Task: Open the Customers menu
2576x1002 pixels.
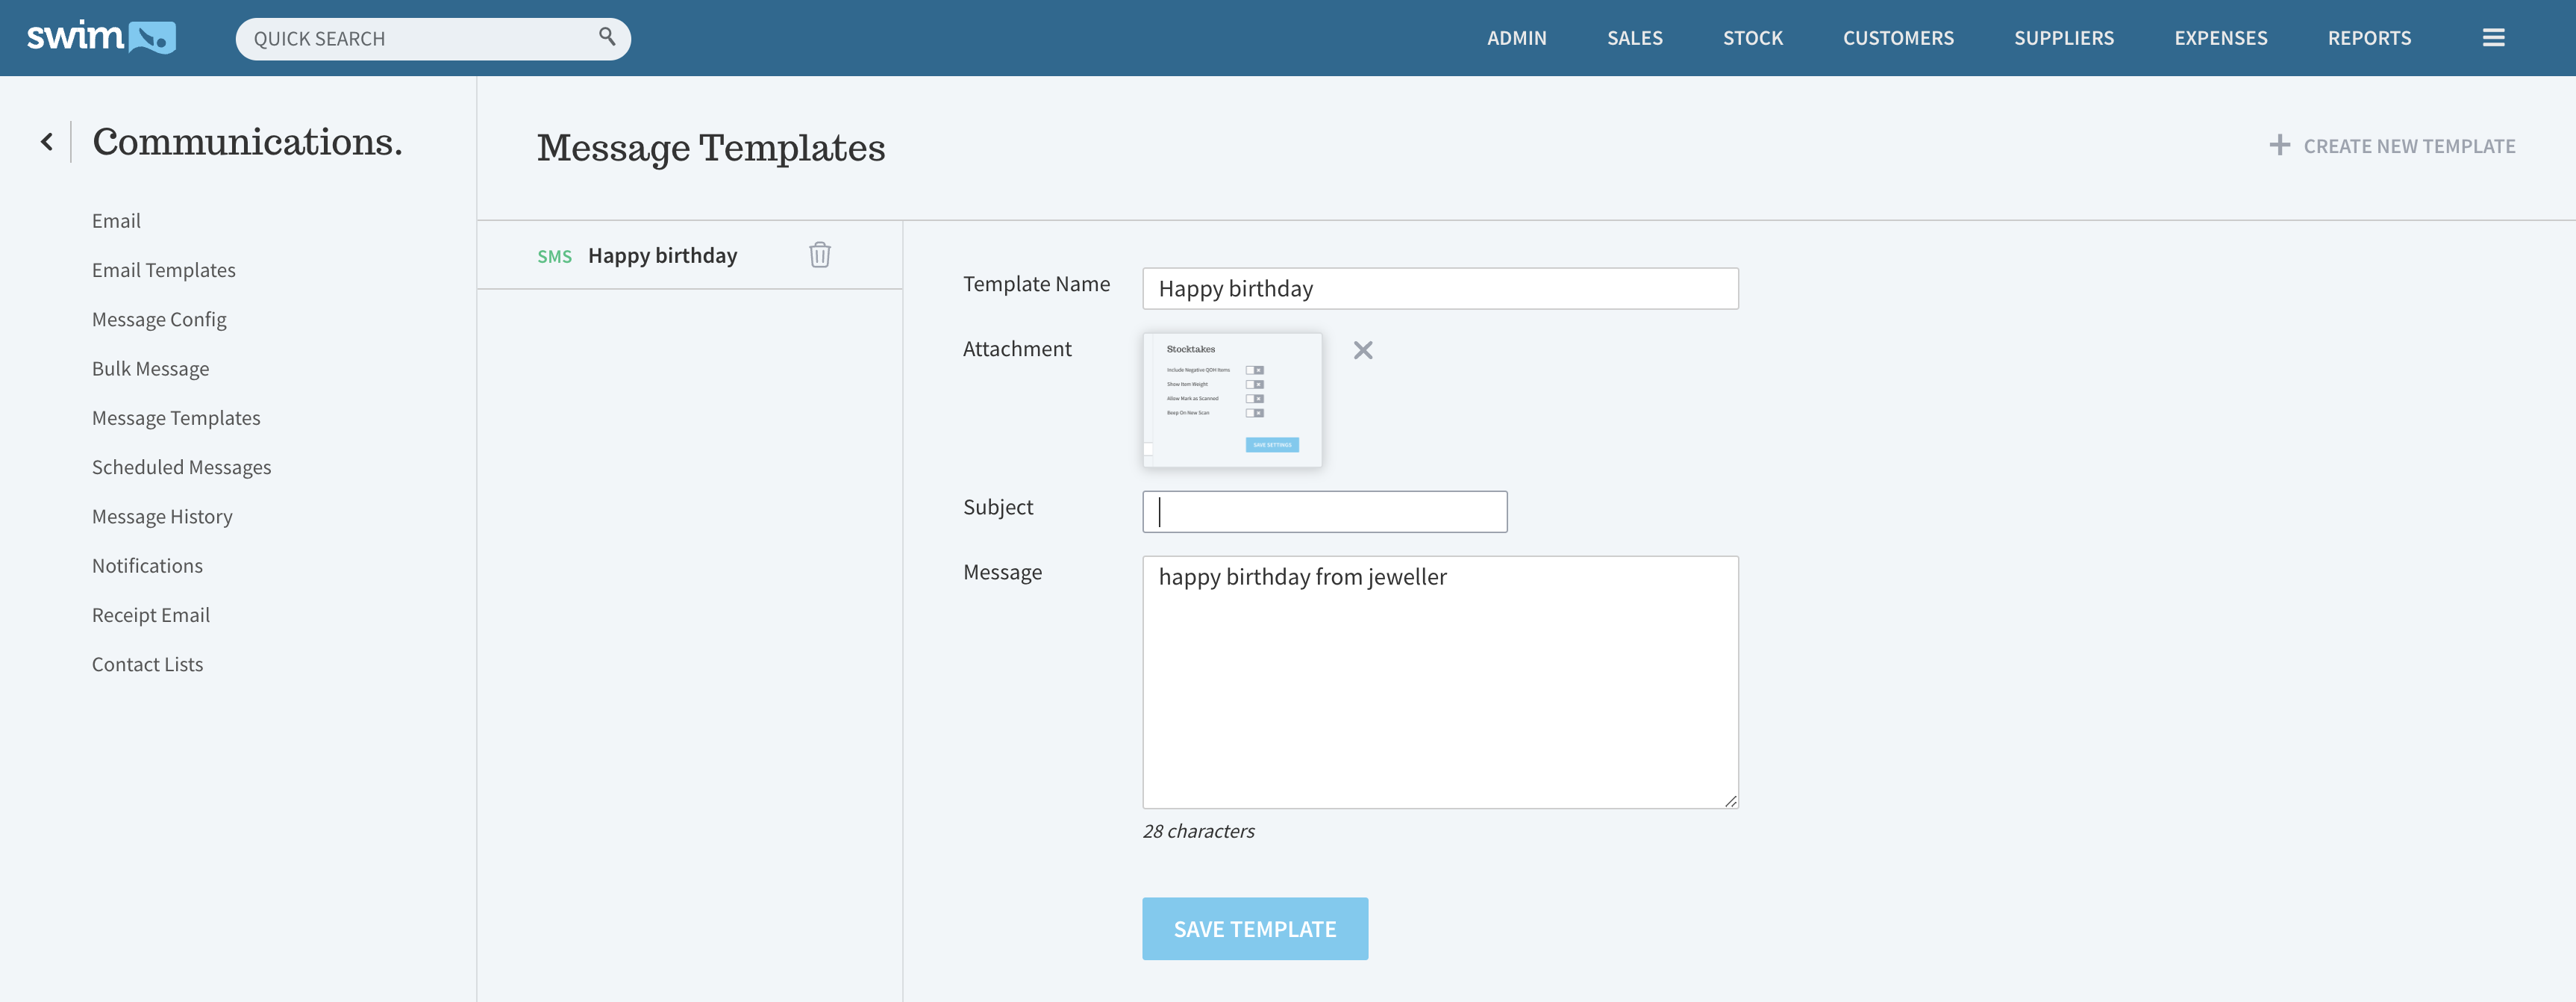Action: [1897, 38]
